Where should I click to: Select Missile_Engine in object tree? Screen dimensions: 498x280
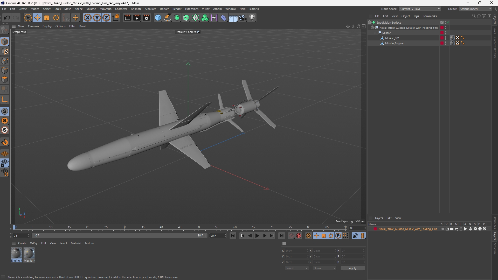pos(394,43)
